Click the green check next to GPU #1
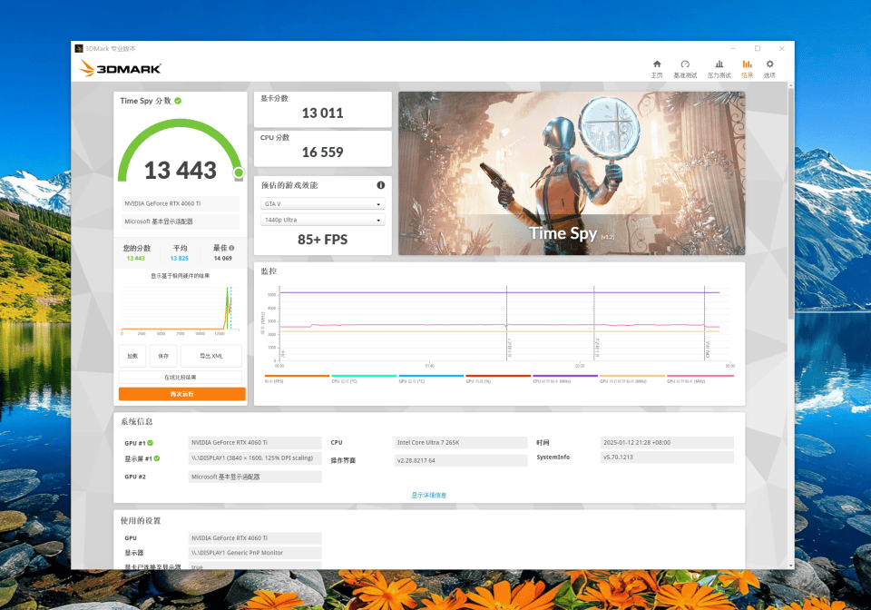871x610 pixels. [151, 443]
